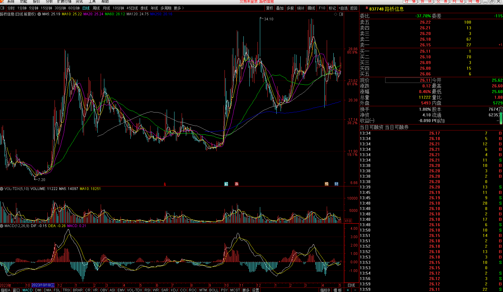Toggle the left sidebar panel icon

click(2, 8)
